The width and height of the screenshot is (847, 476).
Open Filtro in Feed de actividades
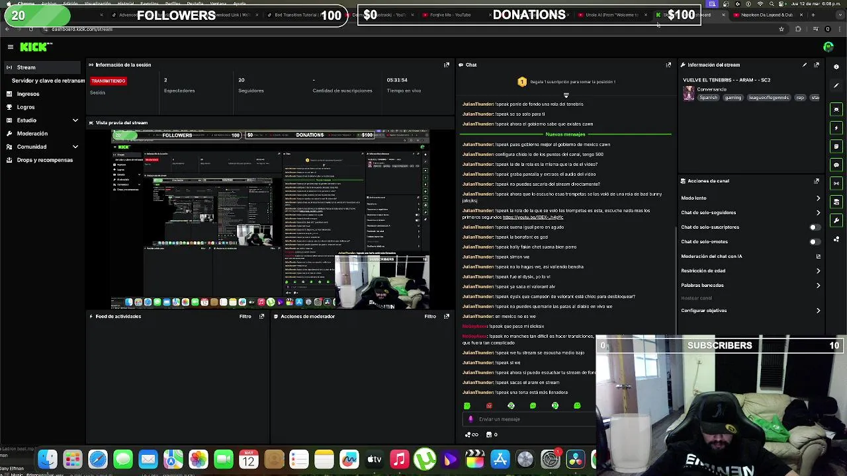(x=245, y=316)
